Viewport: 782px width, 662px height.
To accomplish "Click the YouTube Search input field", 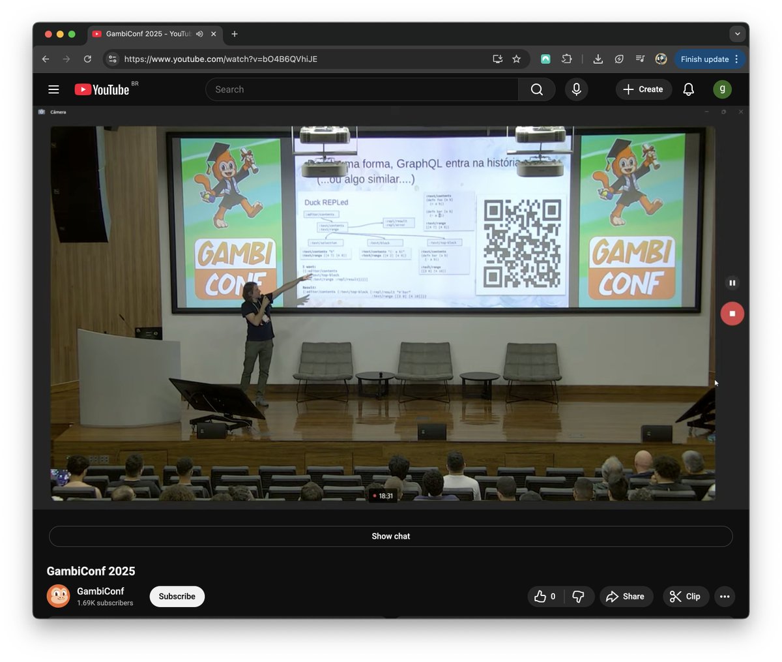I will pyautogui.click(x=362, y=89).
